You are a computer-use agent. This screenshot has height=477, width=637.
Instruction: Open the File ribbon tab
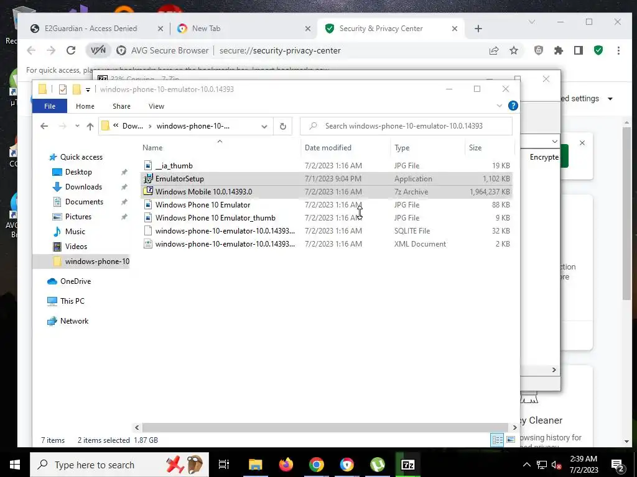[50, 106]
